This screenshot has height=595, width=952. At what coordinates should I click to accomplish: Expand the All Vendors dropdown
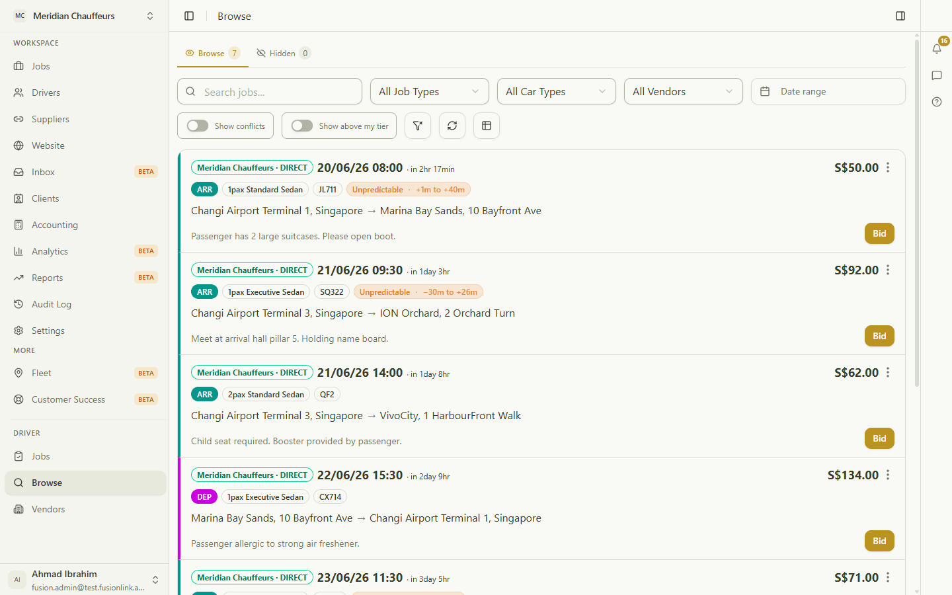click(684, 91)
